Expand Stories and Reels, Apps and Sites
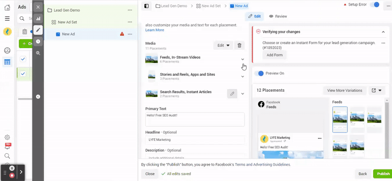392x181 pixels. pyautogui.click(x=243, y=76)
